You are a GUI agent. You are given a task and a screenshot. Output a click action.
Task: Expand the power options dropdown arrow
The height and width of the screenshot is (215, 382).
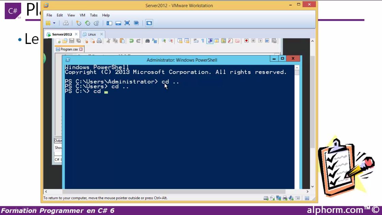coord(54,23)
